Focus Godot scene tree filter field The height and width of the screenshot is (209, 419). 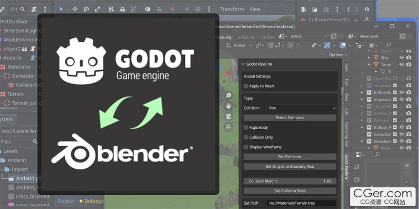click(x=17, y=9)
